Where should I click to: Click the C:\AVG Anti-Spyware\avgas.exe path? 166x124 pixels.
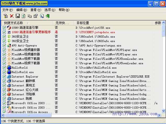(x=98, y=46)
